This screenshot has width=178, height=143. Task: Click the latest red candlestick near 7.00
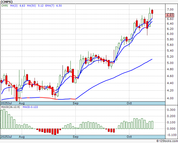pos(152,12)
